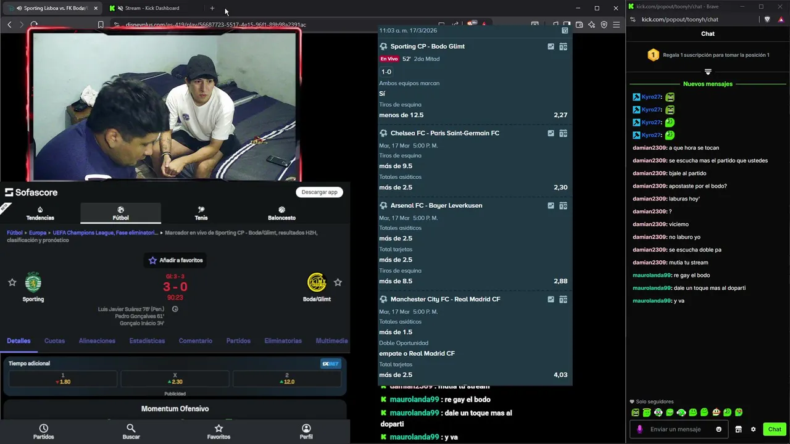
Task: Select odds 1 at 1.80
Action: tap(63, 379)
